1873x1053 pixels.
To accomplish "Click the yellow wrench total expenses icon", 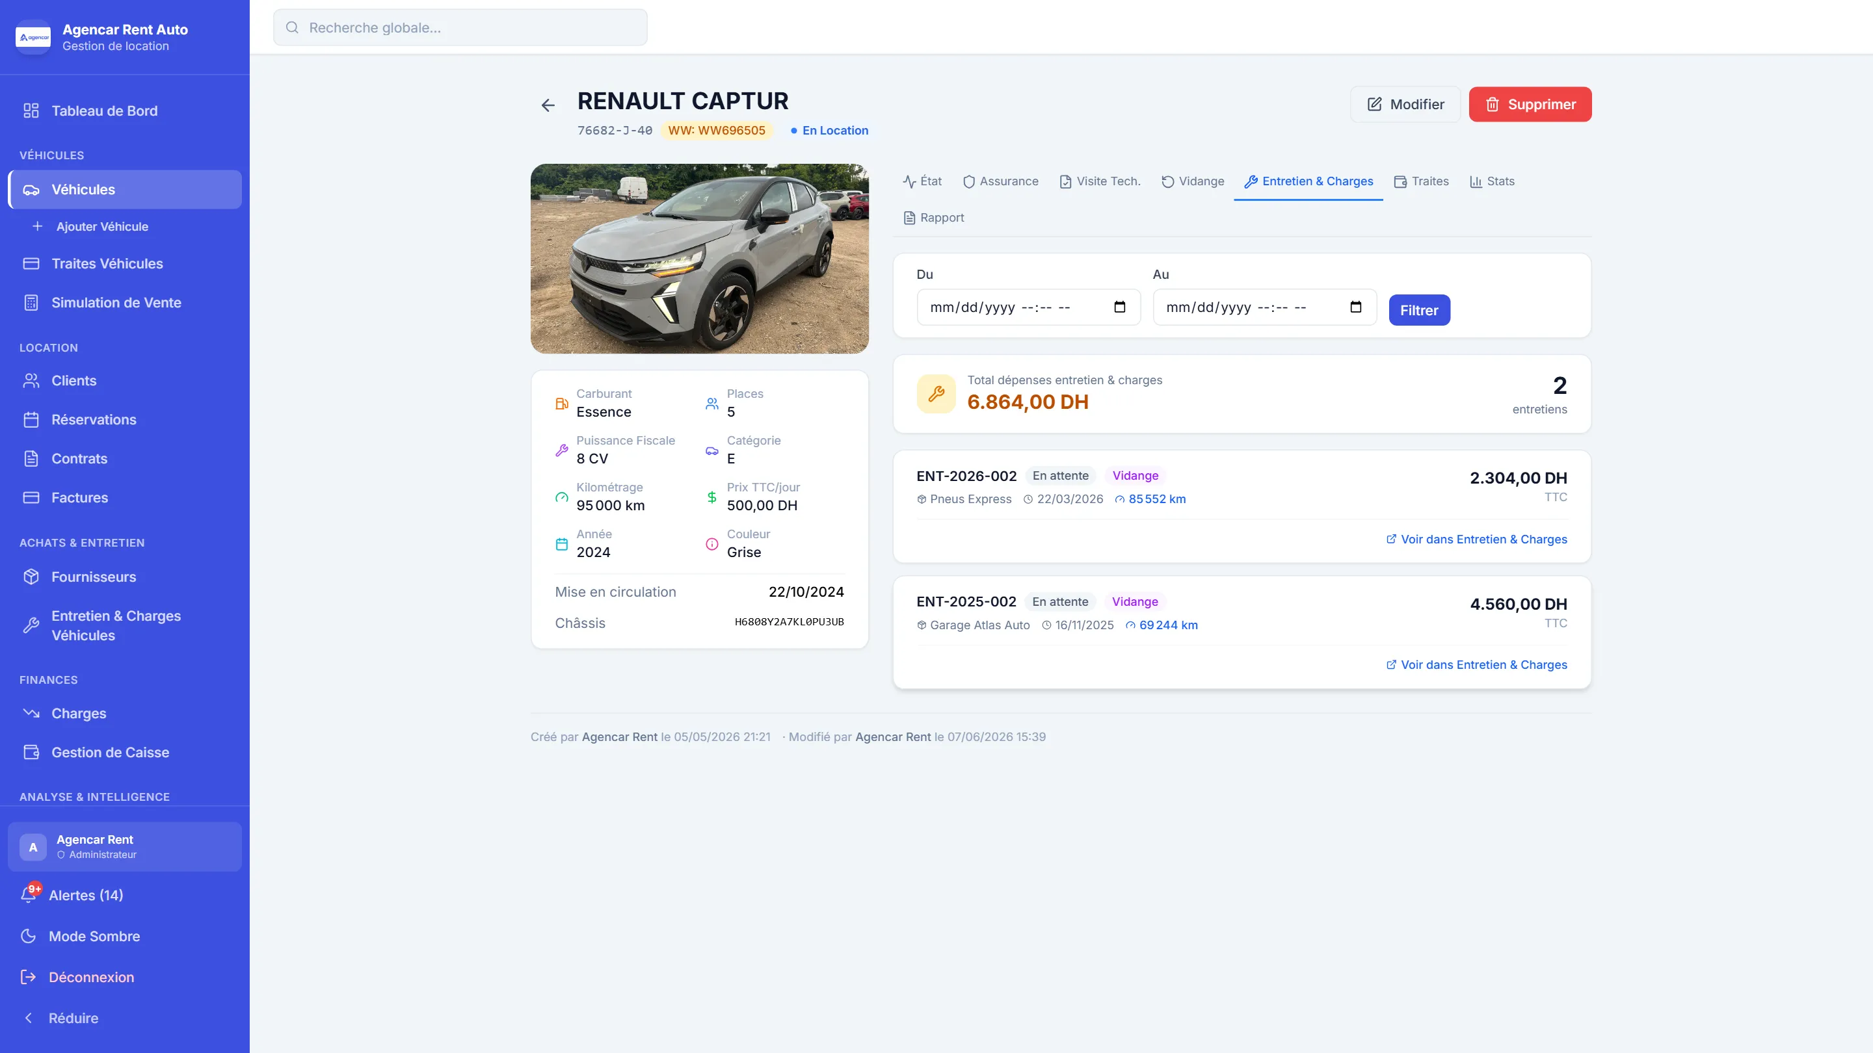I will pos(936,394).
